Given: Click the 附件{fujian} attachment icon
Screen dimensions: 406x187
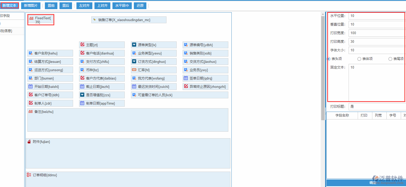Looking at the screenshot, I should point(29,142).
